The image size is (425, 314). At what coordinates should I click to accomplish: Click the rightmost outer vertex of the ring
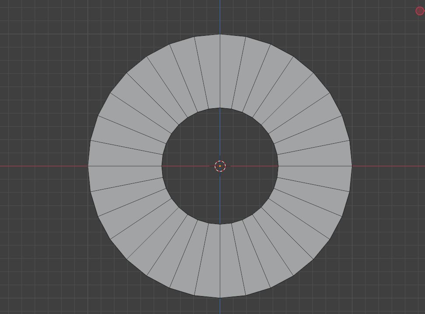tap(352, 166)
